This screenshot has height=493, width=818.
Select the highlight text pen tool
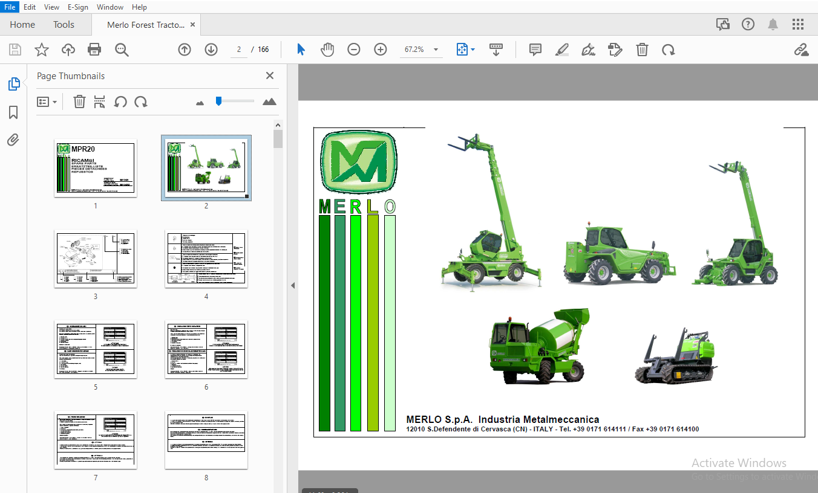(x=561, y=50)
